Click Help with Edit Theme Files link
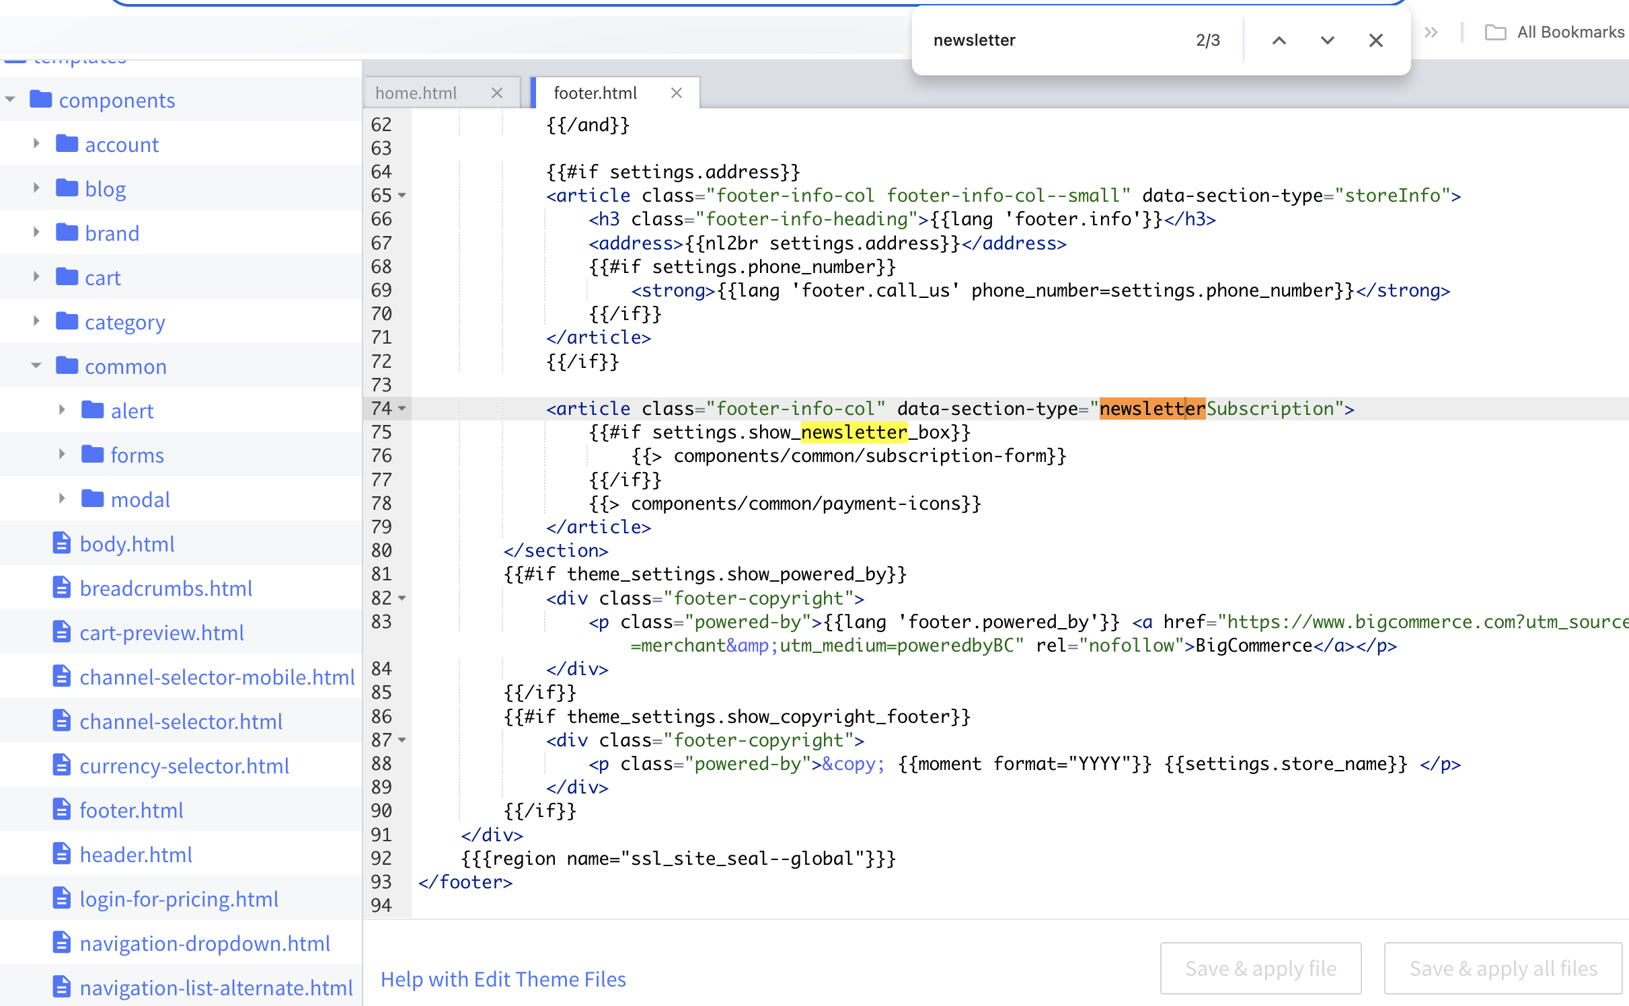Image resolution: width=1629 pixels, height=1006 pixels. [x=504, y=978]
